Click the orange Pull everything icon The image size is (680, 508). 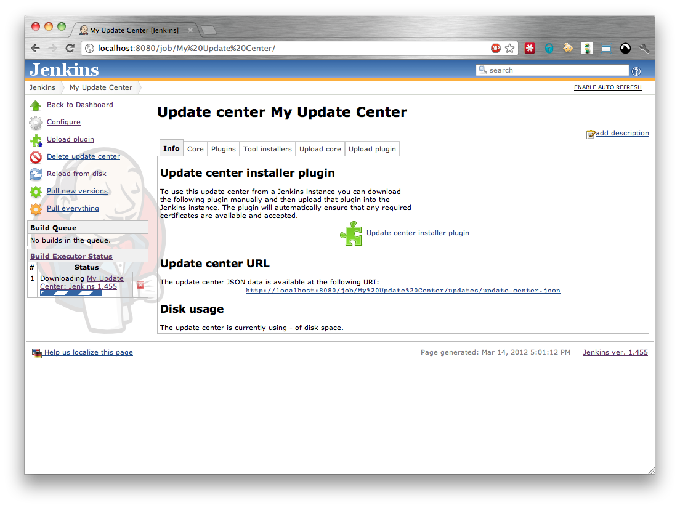(36, 209)
